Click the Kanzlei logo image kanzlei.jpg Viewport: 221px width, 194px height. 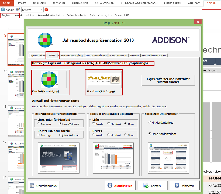(50, 79)
